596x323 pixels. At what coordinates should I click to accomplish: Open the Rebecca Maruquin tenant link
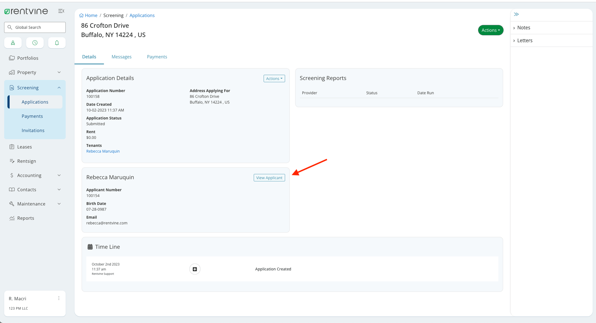(103, 151)
